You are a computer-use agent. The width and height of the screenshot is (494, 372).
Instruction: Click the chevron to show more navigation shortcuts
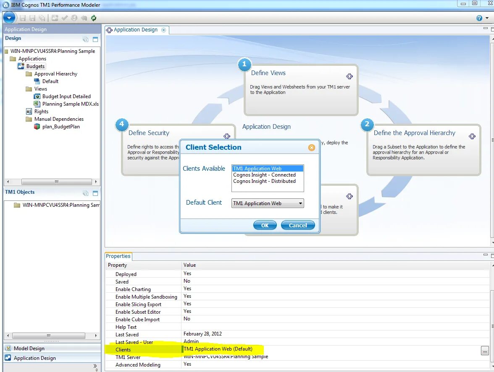95,366
